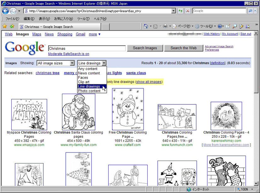Click the Home icon in command bar
The width and height of the screenshot is (260, 193).
pos(146,26)
